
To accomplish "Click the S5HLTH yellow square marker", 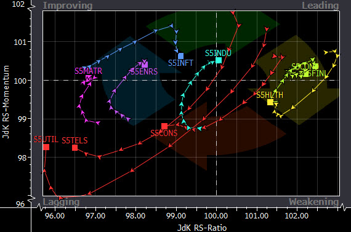I will [x=270, y=102].
